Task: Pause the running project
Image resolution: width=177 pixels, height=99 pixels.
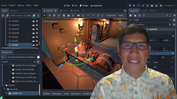Action: coord(139,5)
